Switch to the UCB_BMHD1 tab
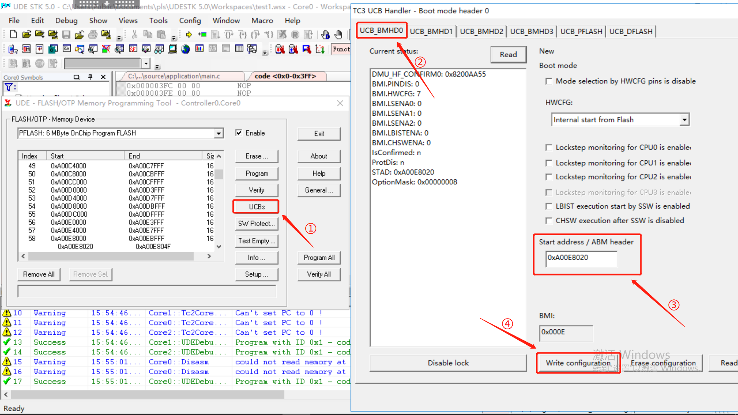Screen dimensions: 738x415 pyautogui.click(x=431, y=31)
